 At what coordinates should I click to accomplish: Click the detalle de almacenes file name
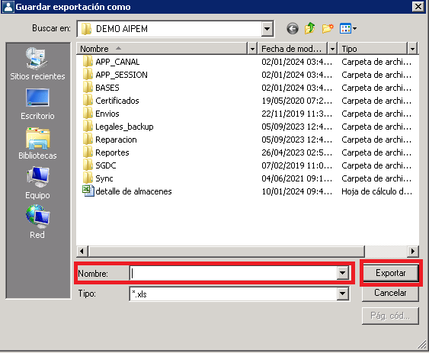pos(133,191)
